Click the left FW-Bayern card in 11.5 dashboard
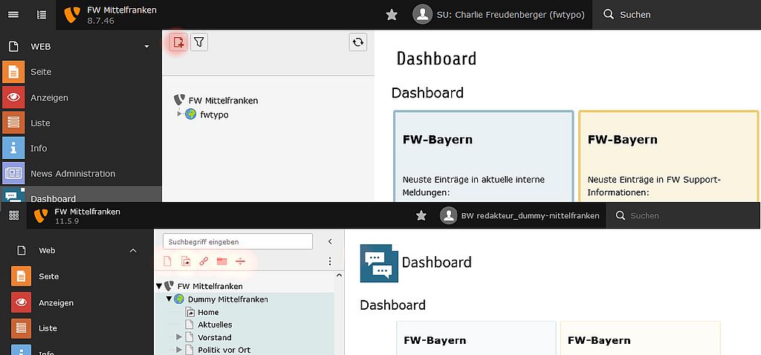 (476, 338)
